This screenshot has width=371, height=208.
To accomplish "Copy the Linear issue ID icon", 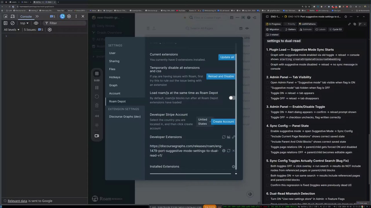I will pyautogui.click(x=355, y=24).
